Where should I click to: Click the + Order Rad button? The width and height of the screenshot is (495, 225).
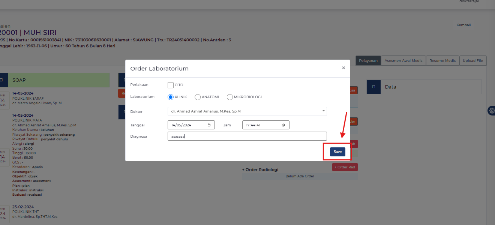point(345,167)
